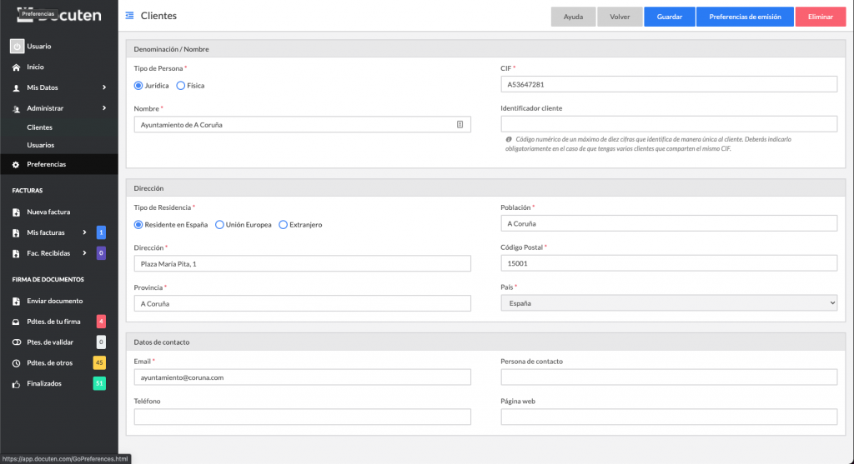Screen dimensions: 854x464
Task: Open Usuarios in the sidebar
Action: [40, 145]
